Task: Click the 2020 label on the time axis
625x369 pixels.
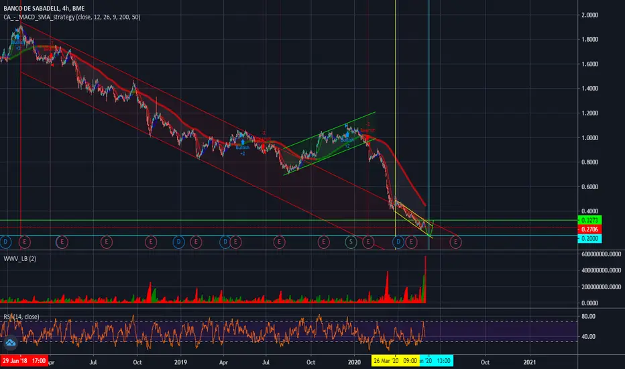Action: (354, 362)
